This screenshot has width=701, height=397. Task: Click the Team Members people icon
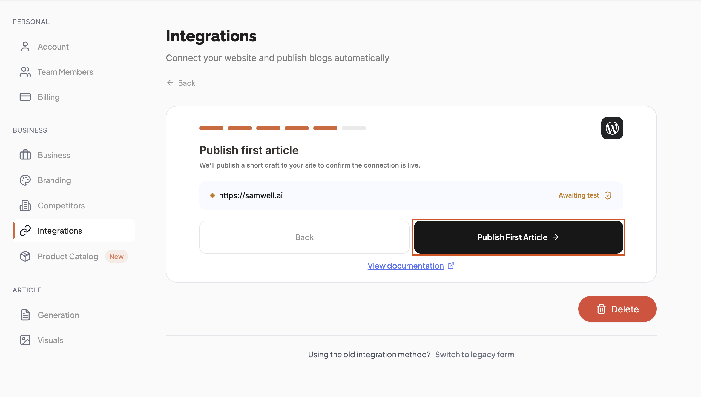tap(25, 72)
